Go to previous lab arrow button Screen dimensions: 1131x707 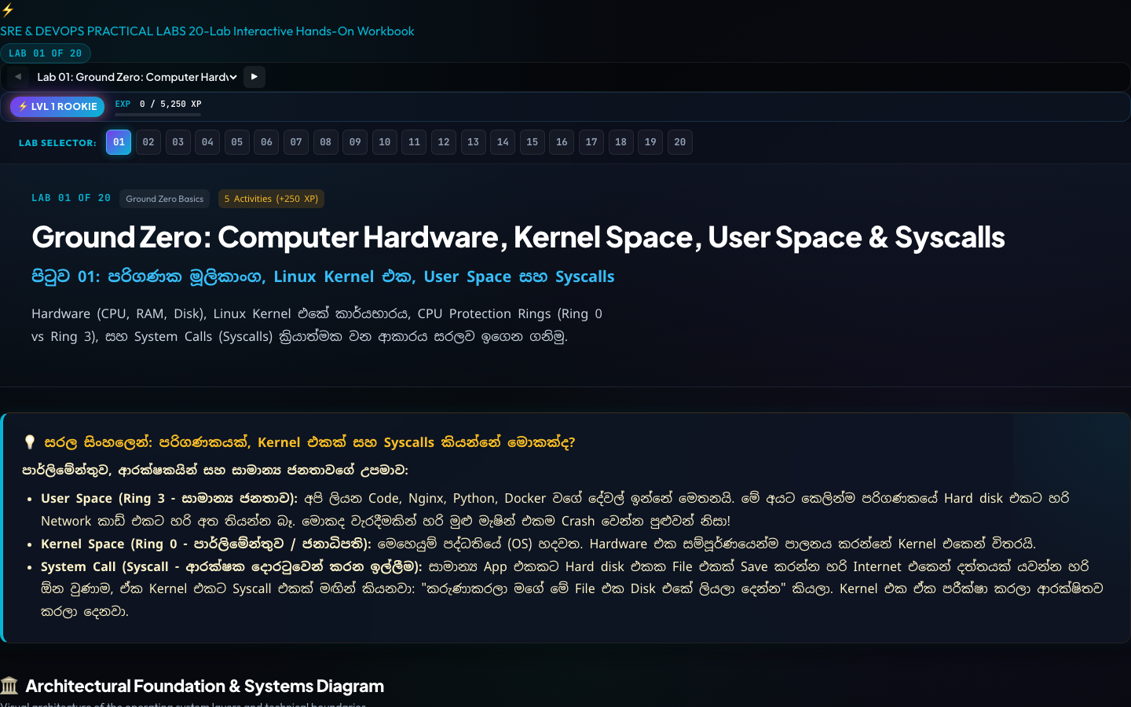click(x=18, y=77)
